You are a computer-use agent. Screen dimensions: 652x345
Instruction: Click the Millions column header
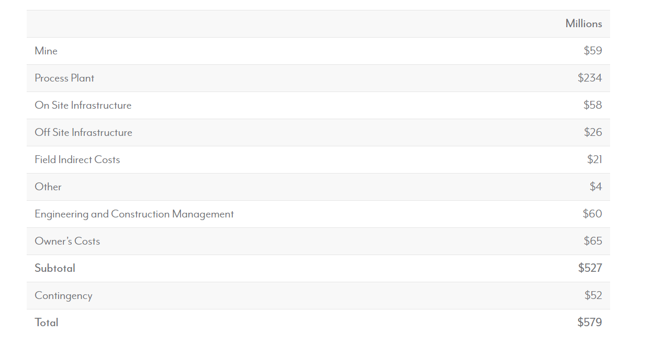583,24
